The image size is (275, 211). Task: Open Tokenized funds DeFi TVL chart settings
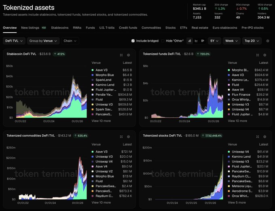click(264, 55)
